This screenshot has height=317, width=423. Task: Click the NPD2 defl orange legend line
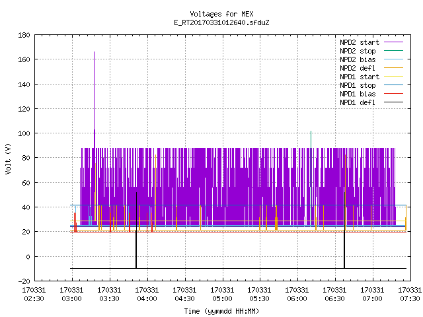393,68
